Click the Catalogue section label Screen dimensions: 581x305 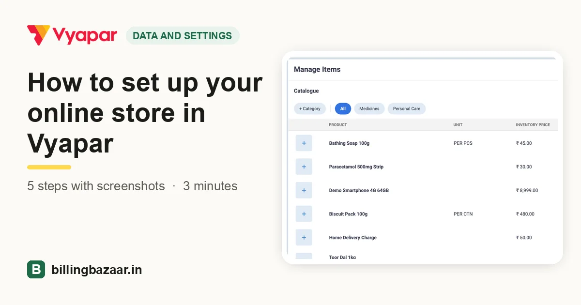pos(306,91)
